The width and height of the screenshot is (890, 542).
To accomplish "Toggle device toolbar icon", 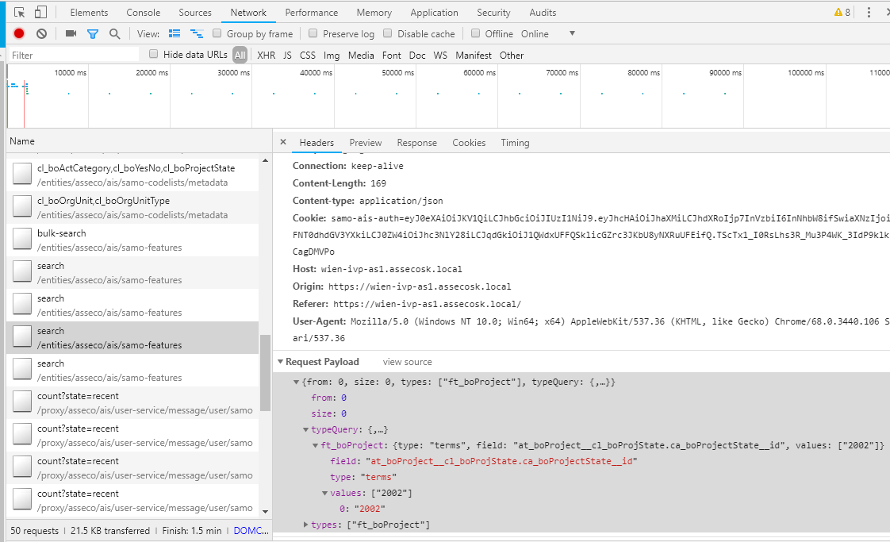I will [40, 12].
